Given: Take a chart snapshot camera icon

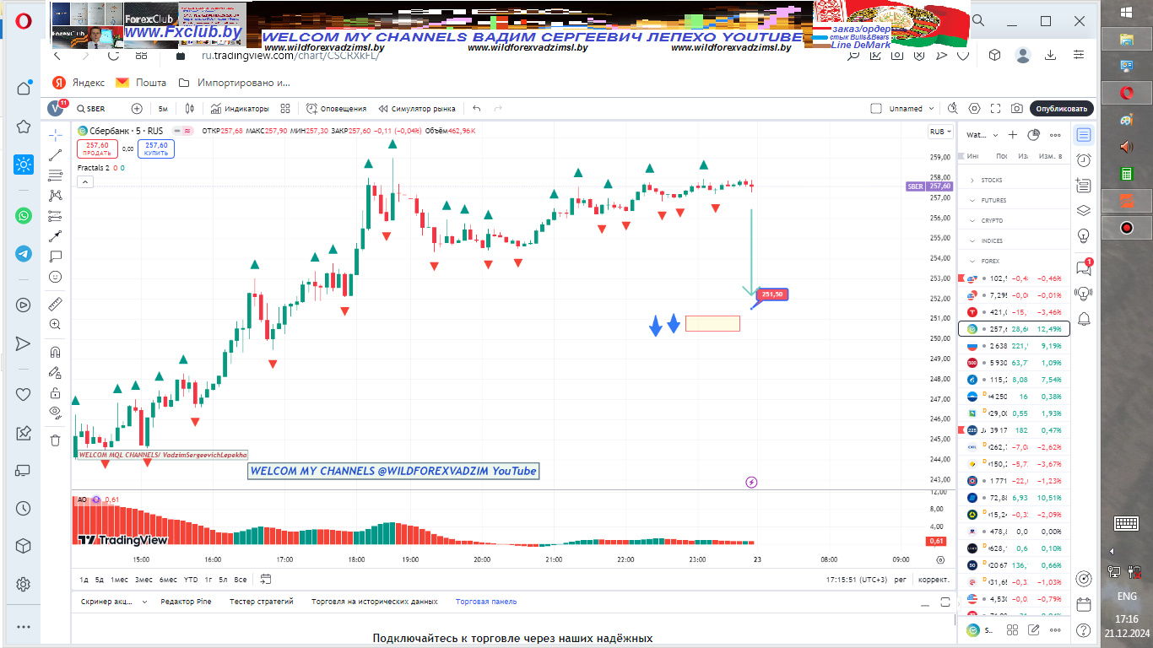Looking at the screenshot, I should tap(1018, 109).
